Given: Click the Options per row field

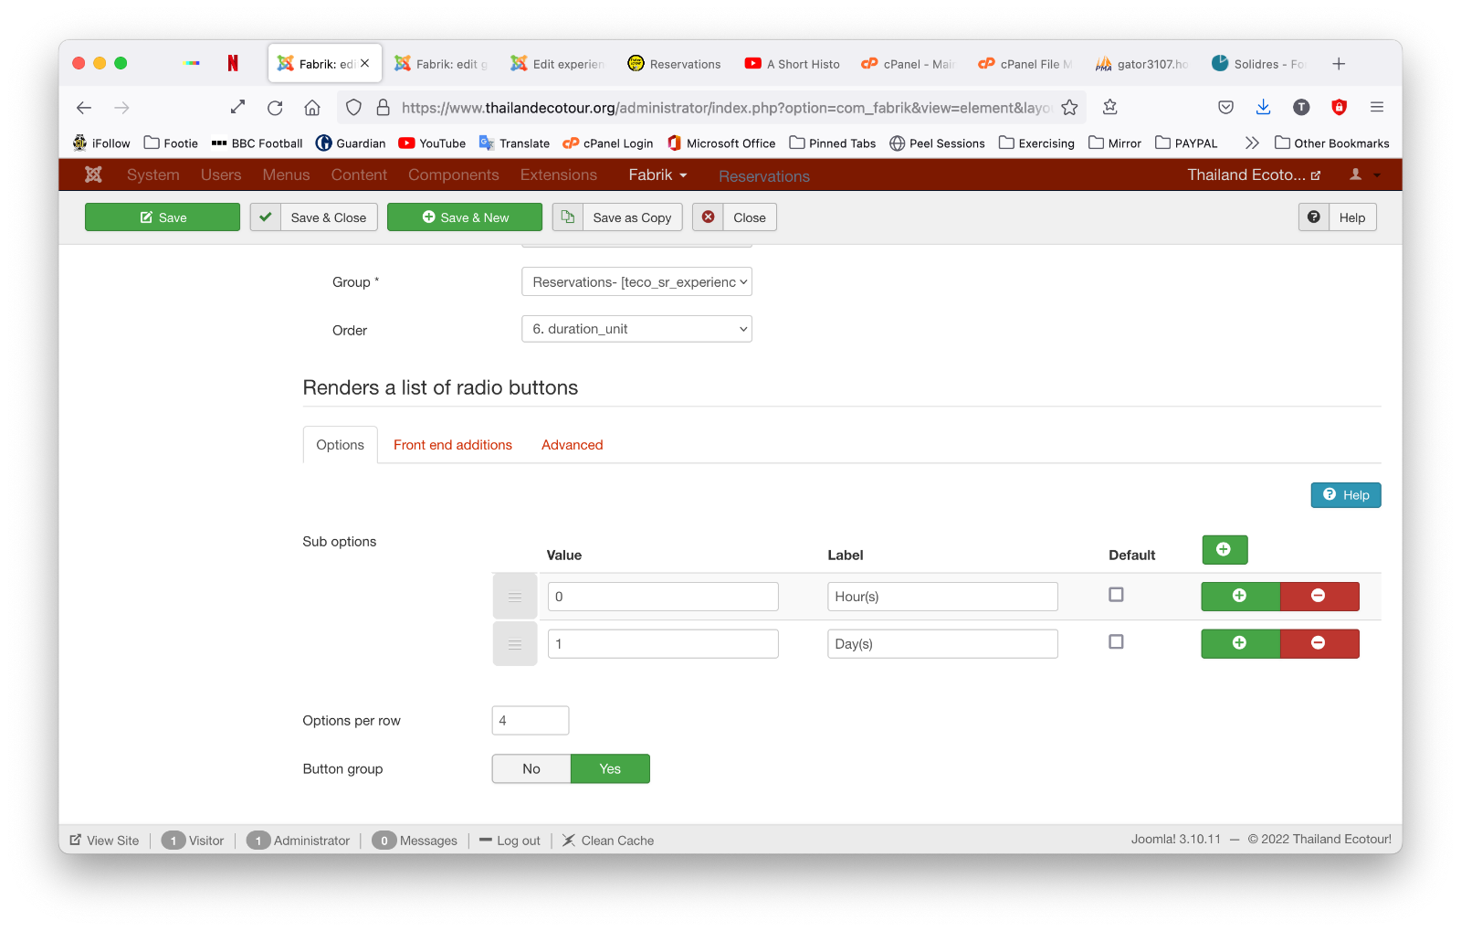Looking at the screenshot, I should [x=530, y=721].
